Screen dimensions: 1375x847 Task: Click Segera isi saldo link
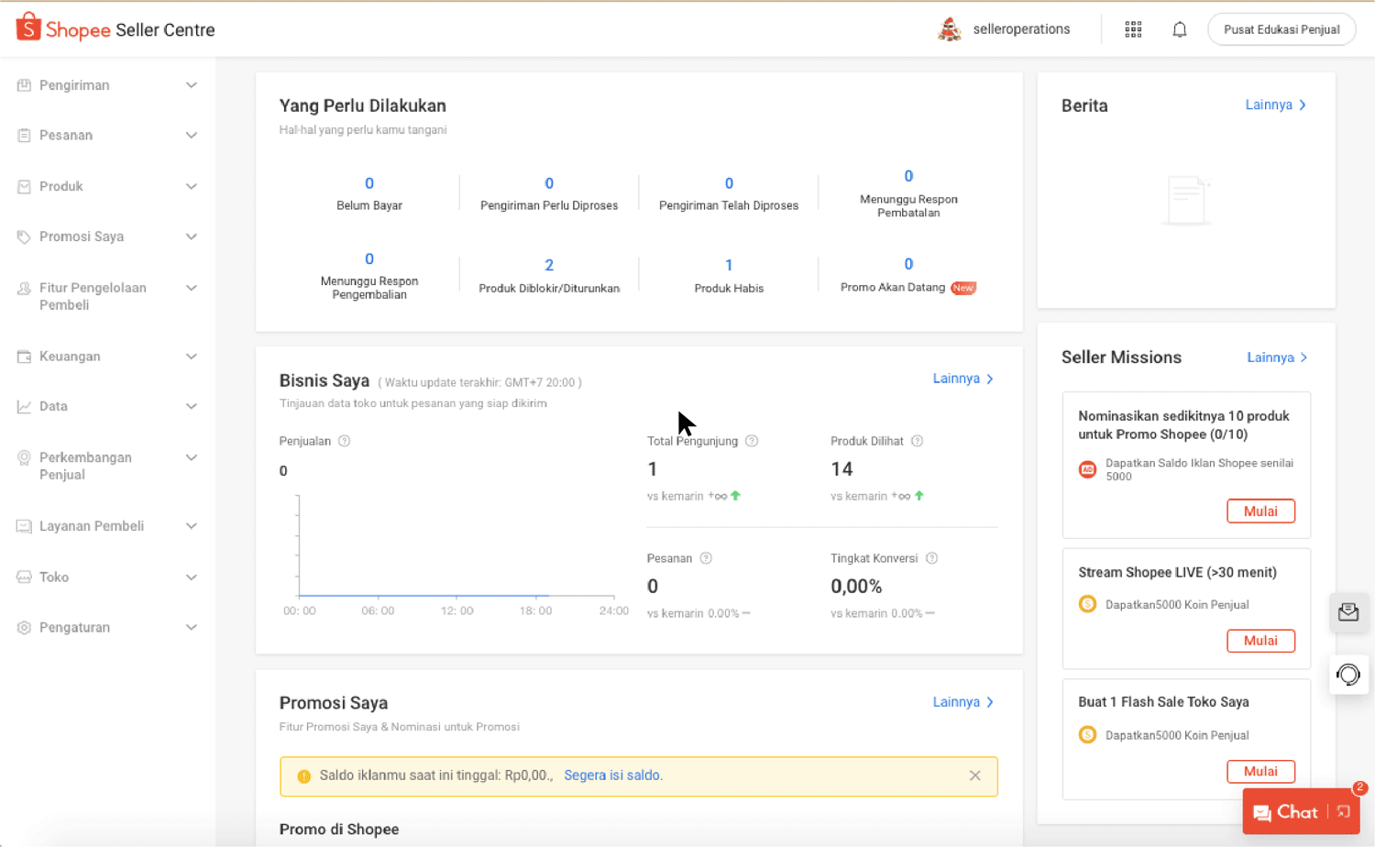coord(612,775)
